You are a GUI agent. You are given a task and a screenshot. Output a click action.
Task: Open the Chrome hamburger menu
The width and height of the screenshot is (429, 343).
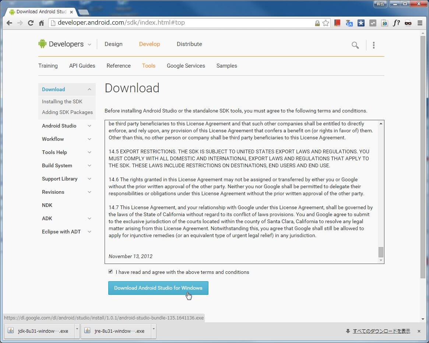(x=420, y=23)
